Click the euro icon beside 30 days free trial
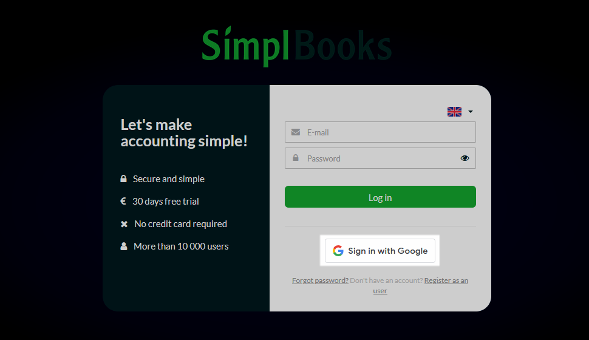Screen dimensions: 589x340 tap(123, 201)
